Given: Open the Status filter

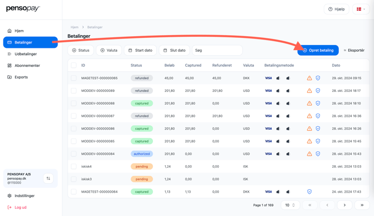Looking at the screenshot, I should click(x=80, y=50).
